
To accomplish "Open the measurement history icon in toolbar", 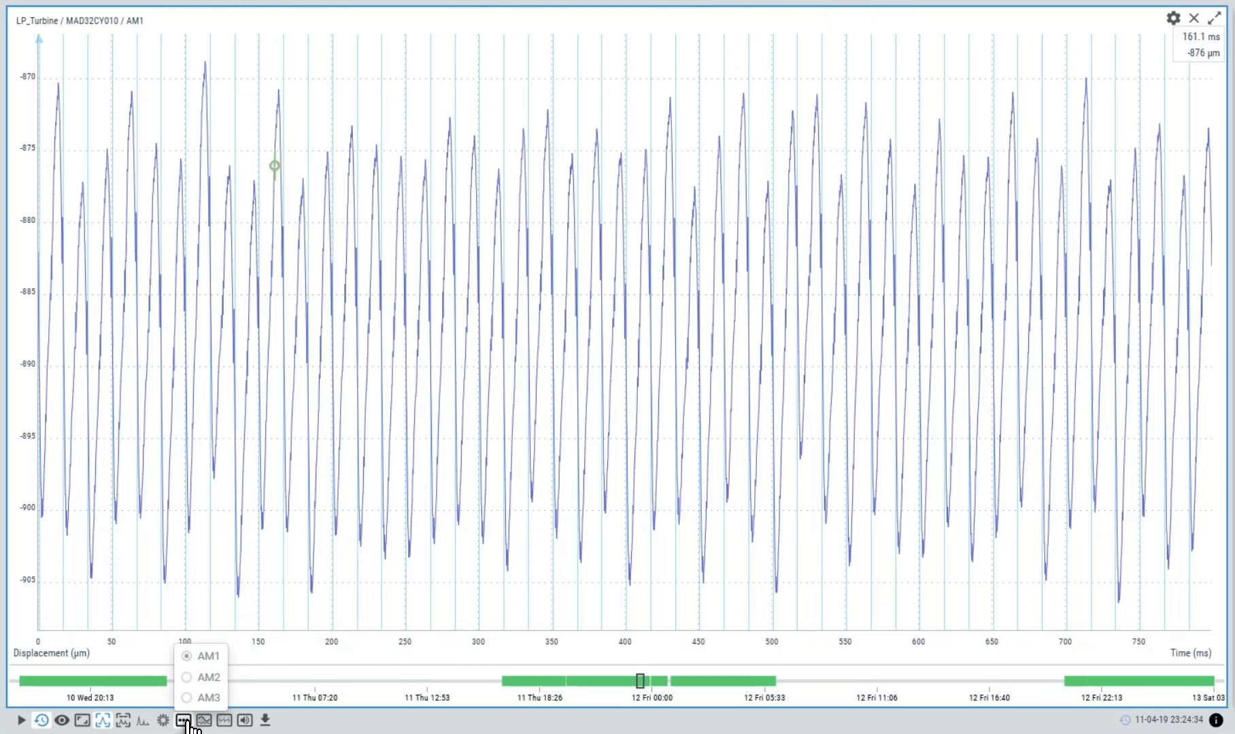I will click(41, 720).
